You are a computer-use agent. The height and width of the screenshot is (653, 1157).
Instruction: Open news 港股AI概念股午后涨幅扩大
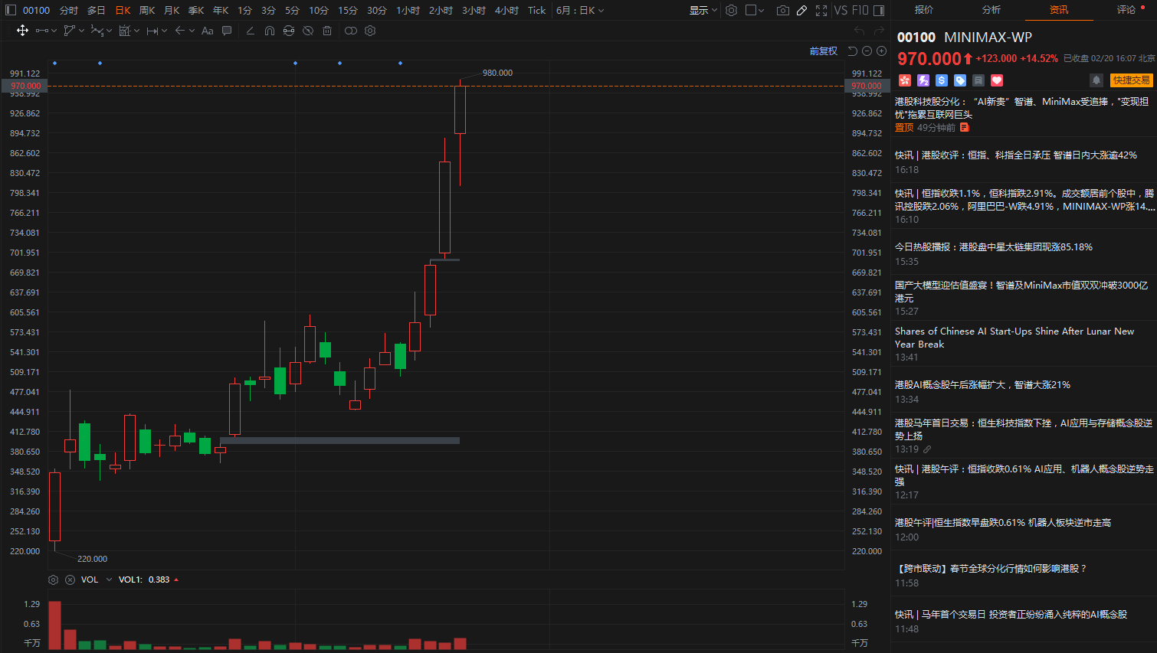click(x=982, y=384)
